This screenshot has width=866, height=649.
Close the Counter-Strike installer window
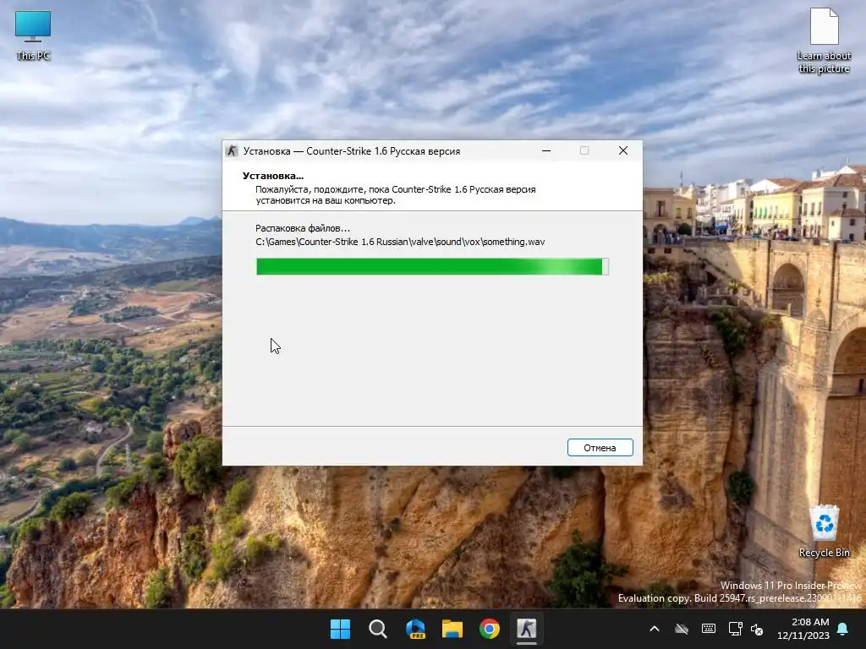pyautogui.click(x=623, y=150)
